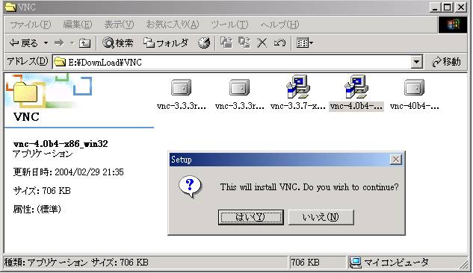The width and height of the screenshot is (473, 273).
Task: Click the Go (移動) button
Action: point(446,62)
